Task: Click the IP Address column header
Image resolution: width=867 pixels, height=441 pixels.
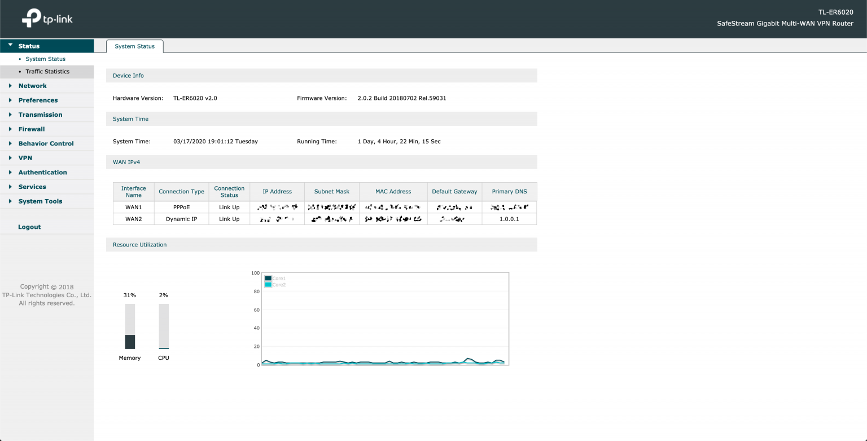Action: click(x=277, y=192)
